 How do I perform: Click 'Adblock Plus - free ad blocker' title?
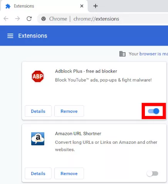pos(86,71)
